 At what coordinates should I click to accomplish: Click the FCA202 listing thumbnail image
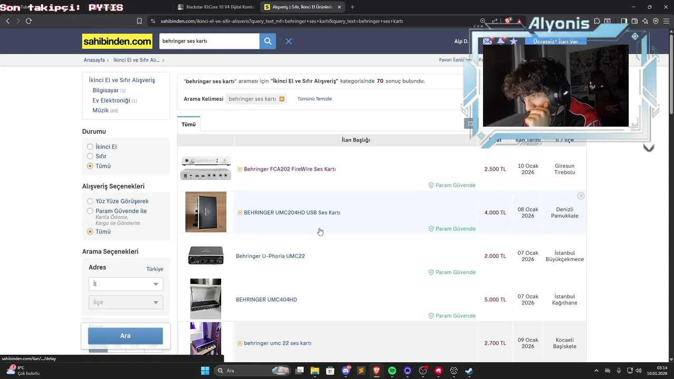[x=206, y=168]
